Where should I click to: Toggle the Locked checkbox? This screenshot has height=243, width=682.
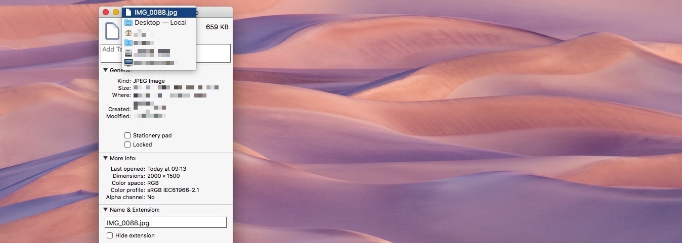(x=127, y=144)
